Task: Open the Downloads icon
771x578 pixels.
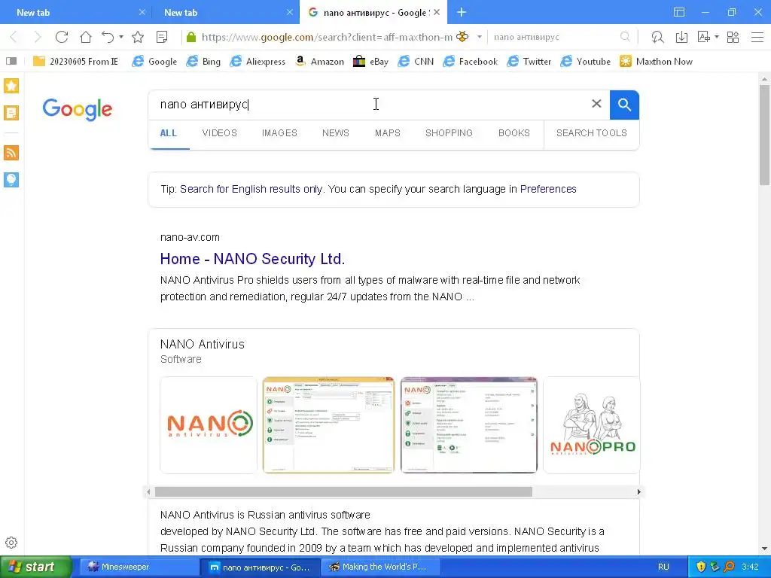Action: tap(681, 37)
